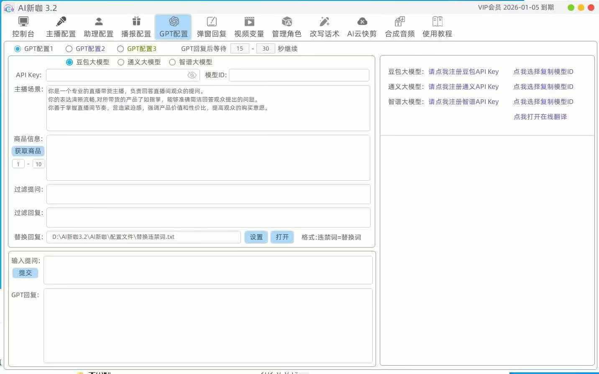Viewport: 599px width, 374px height.
Task: Open 主播配置 microphone icon
Action: pos(61,22)
